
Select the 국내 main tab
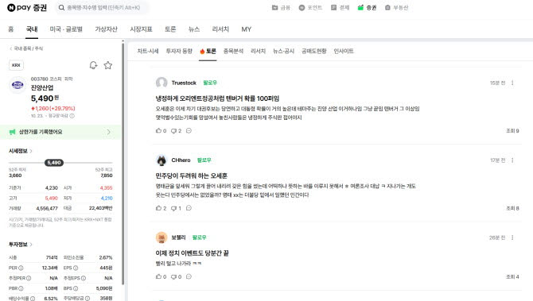coord(32,29)
